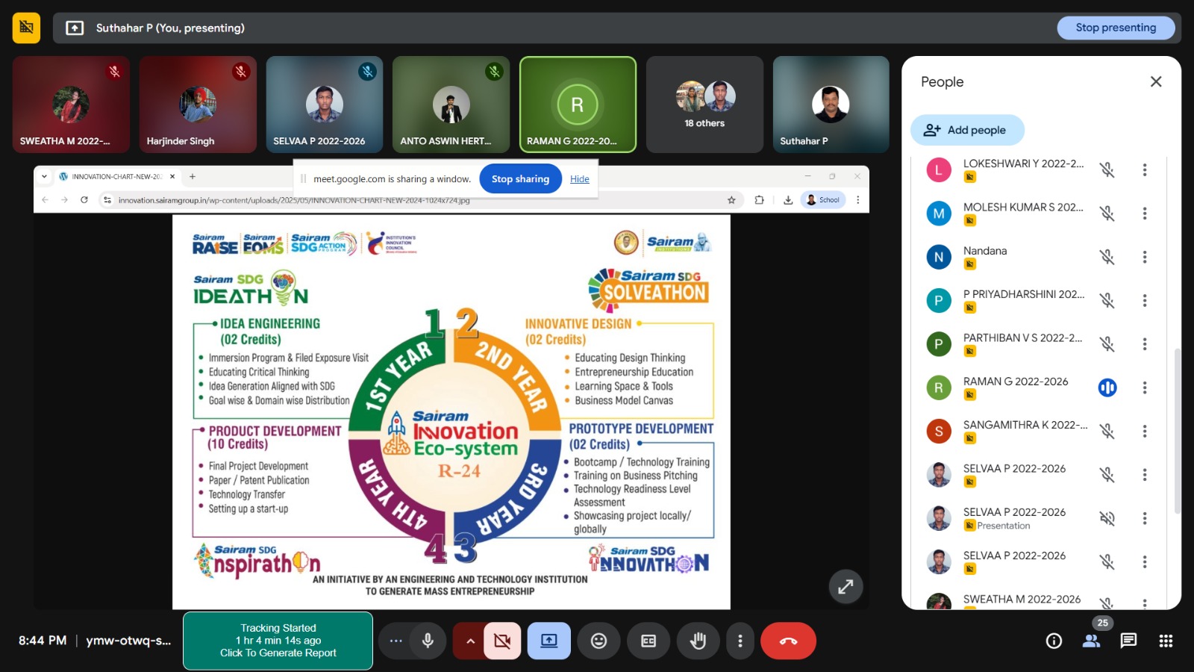Screen dimensions: 1194x672
Task: Click the horizontal three-dot button left of microphone
Action: (x=396, y=641)
